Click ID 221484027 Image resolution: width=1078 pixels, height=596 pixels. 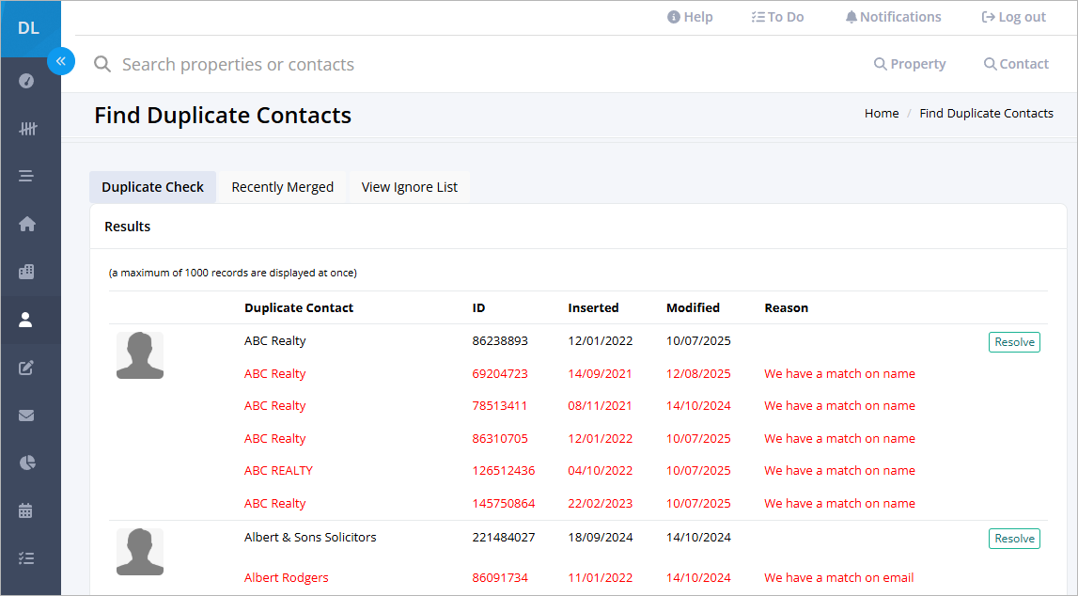click(x=503, y=538)
